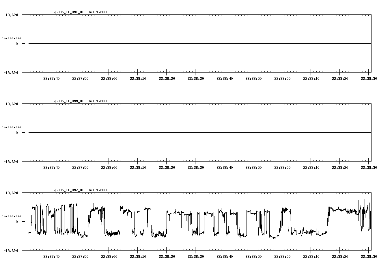Select the 13.624 upper limit on HNE chart
The height and width of the screenshot is (267, 392).
pos(12,15)
